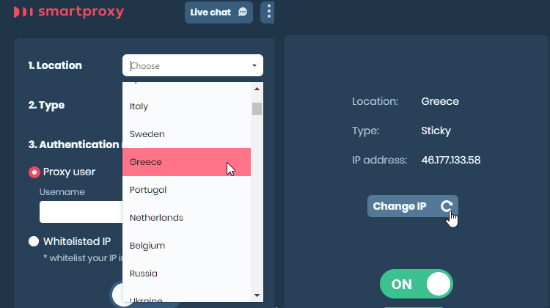This screenshot has height=308, width=550.
Task: Collapse Location dropdown using caret arrow
Action: (254, 65)
